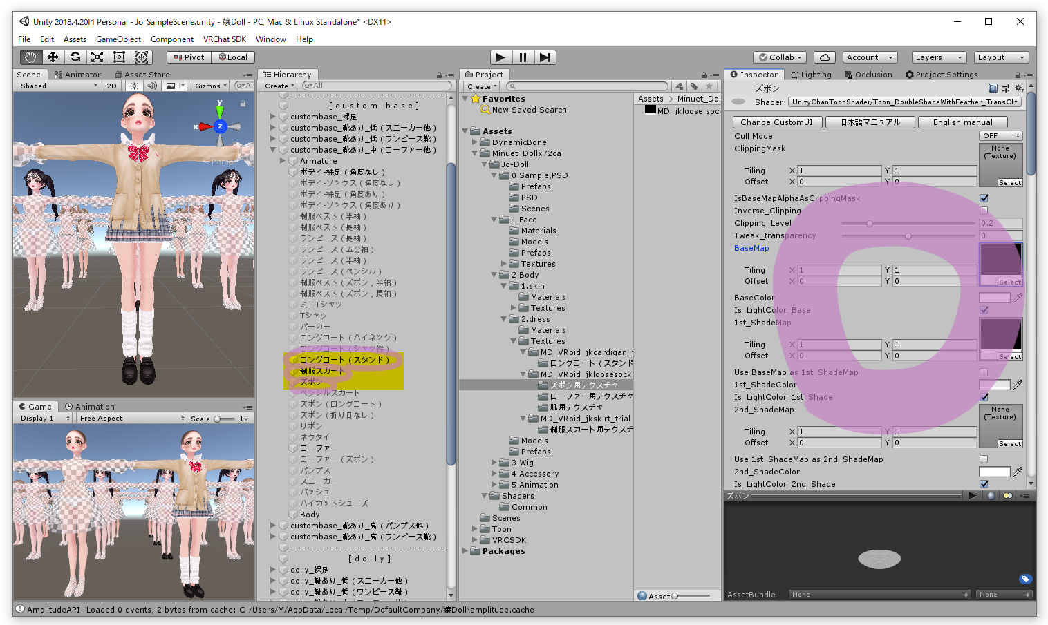
Task: Switch to the Animator tab
Action: [77, 75]
